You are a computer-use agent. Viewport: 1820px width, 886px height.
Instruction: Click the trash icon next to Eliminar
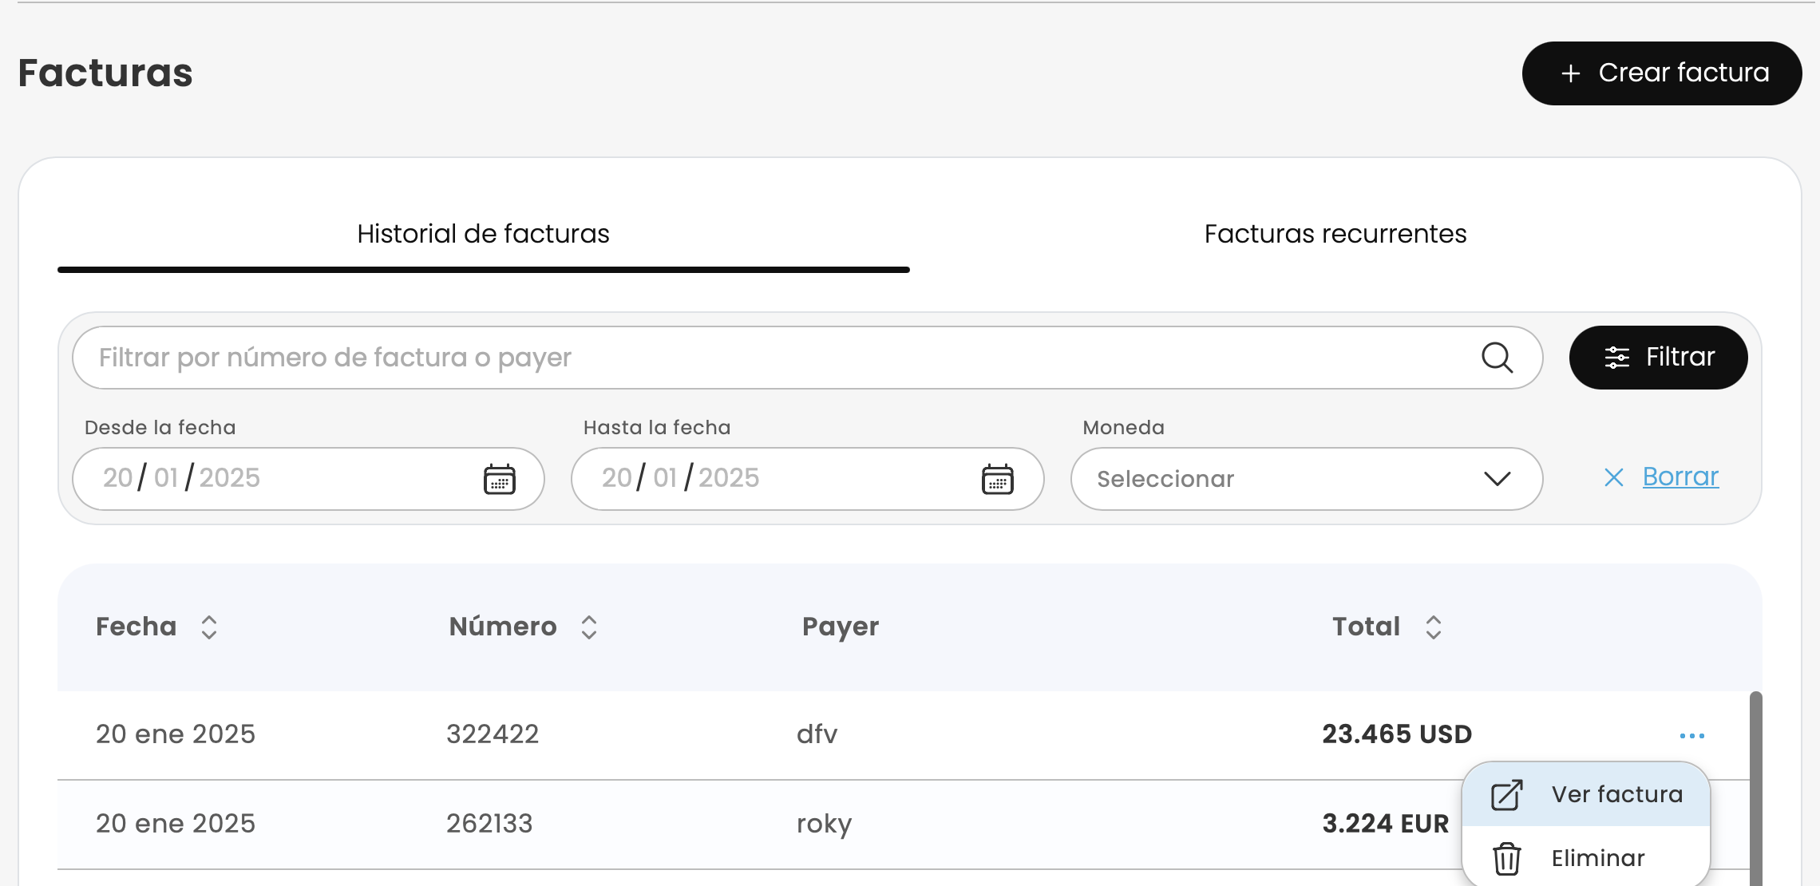coord(1506,859)
